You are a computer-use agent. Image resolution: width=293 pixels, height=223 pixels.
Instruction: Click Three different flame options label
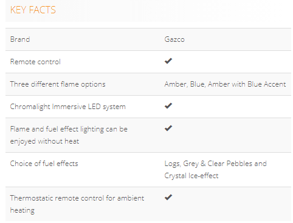point(58,84)
